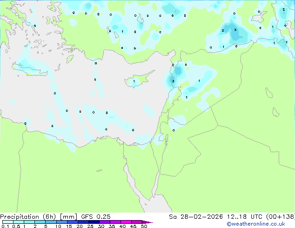This screenshot has width=295, height=228.
Task: Click the 20–25 mm legend swatch
Action: click(x=83, y=222)
